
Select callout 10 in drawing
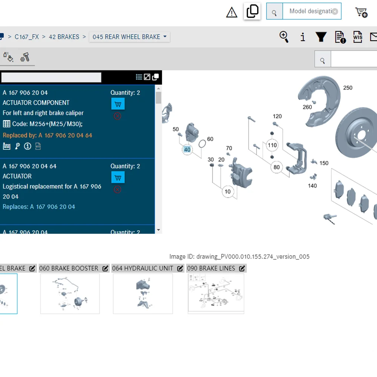click(228, 192)
